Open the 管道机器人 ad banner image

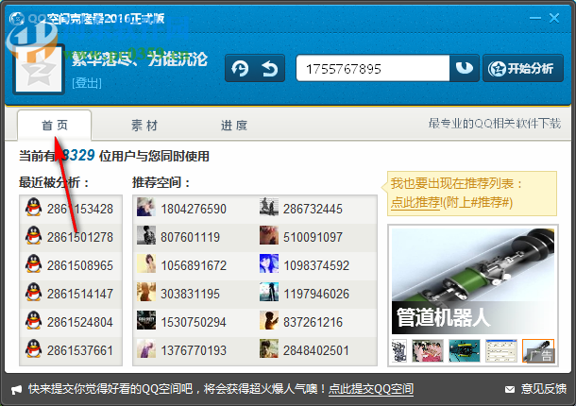pos(473,281)
